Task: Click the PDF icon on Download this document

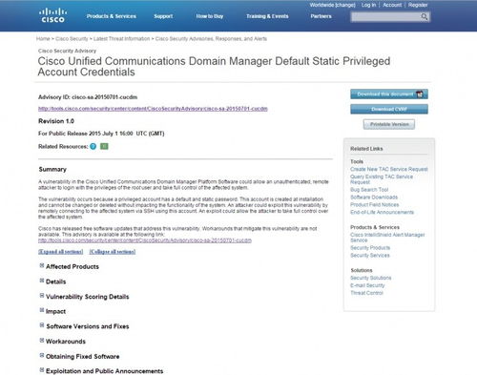Action: [420, 94]
